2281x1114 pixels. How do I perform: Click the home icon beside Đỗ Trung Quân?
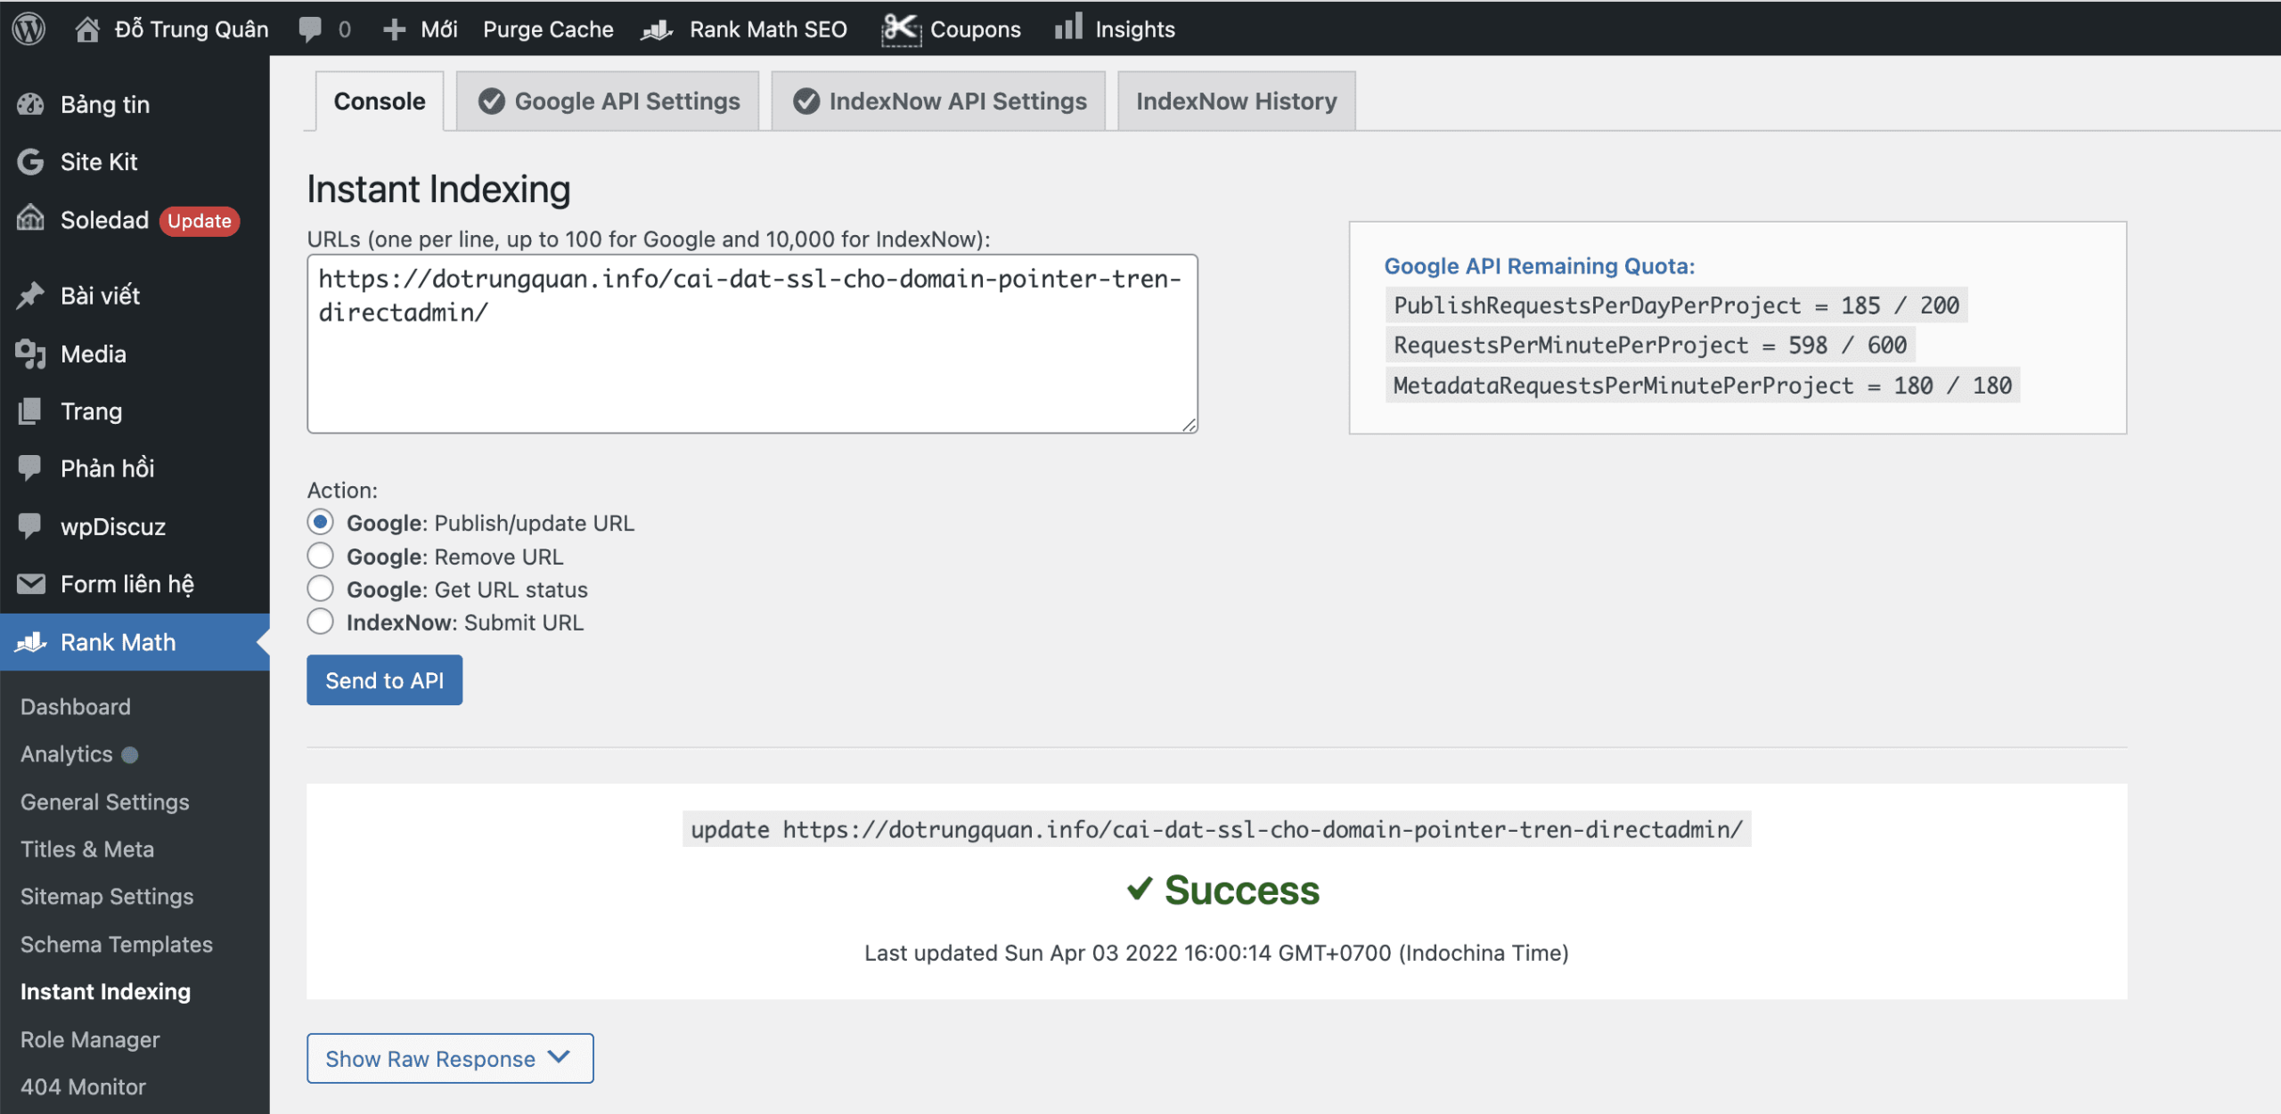tap(86, 29)
